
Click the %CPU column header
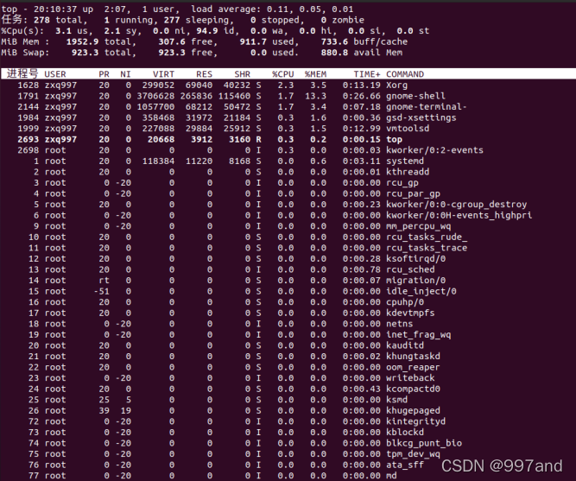pos(283,74)
